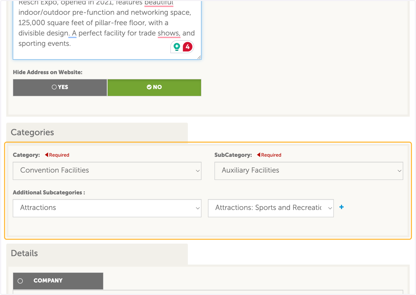Click the Required marker next to Category
The image size is (416, 295).
pos(57,155)
